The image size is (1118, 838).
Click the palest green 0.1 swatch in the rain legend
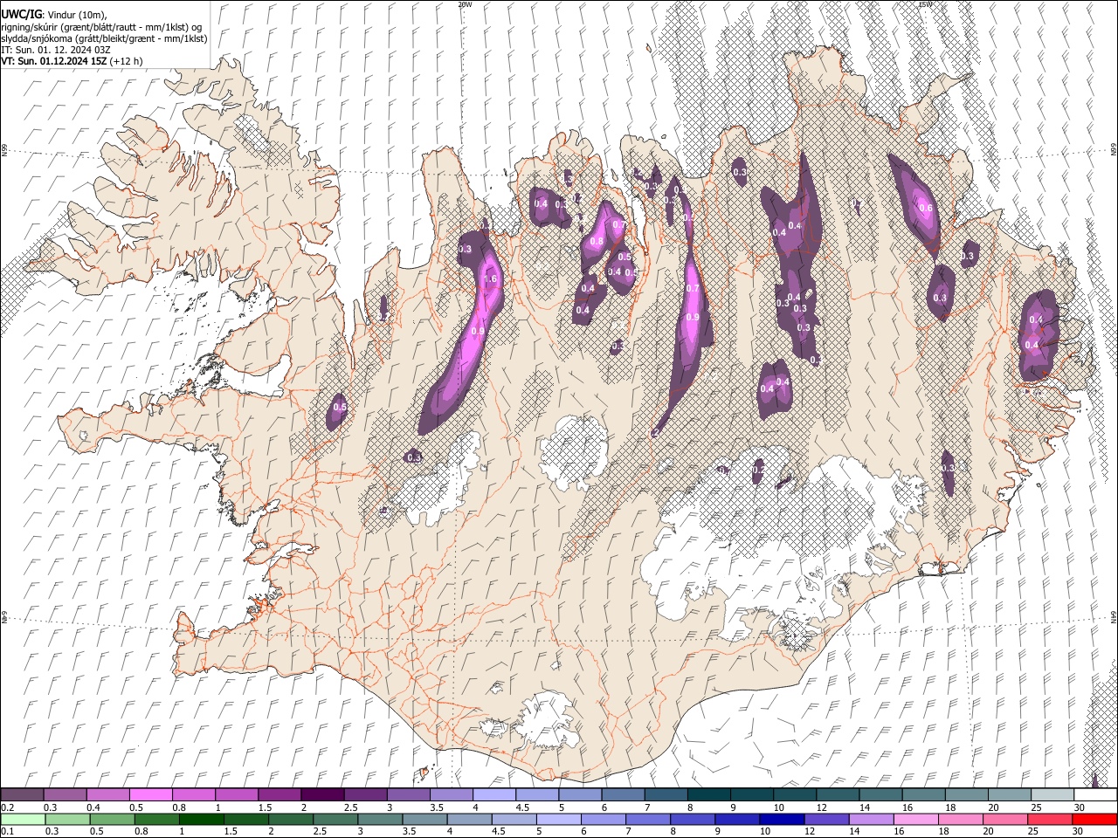pyautogui.click(x=23, y=819)
